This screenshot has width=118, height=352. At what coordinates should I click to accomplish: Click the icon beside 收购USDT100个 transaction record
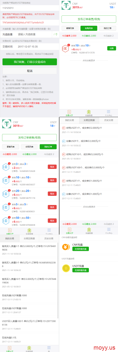coord(64,167)
